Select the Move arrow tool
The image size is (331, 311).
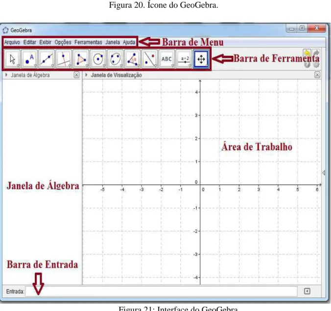point(12,59)
